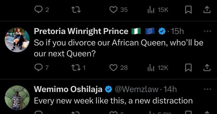Bookmark the tweet with 15K views
This screenshot has height=114, width=217.
[188, 10]
